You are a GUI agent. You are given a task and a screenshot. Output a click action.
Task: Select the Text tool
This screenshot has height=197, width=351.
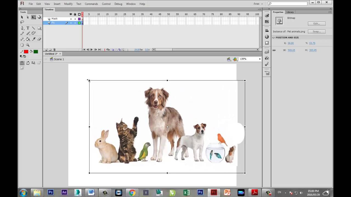coord(28,28)
